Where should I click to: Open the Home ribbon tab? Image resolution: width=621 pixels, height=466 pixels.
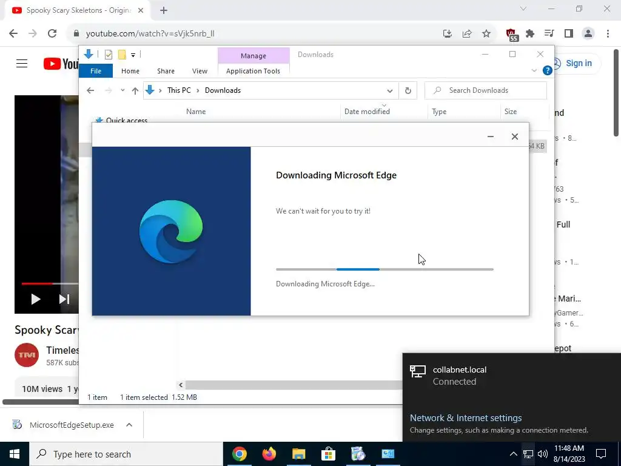130,71
